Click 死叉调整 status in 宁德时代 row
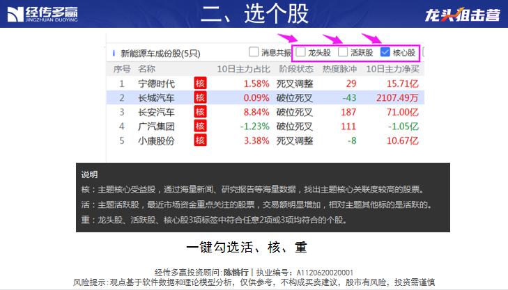 point(295,83)
